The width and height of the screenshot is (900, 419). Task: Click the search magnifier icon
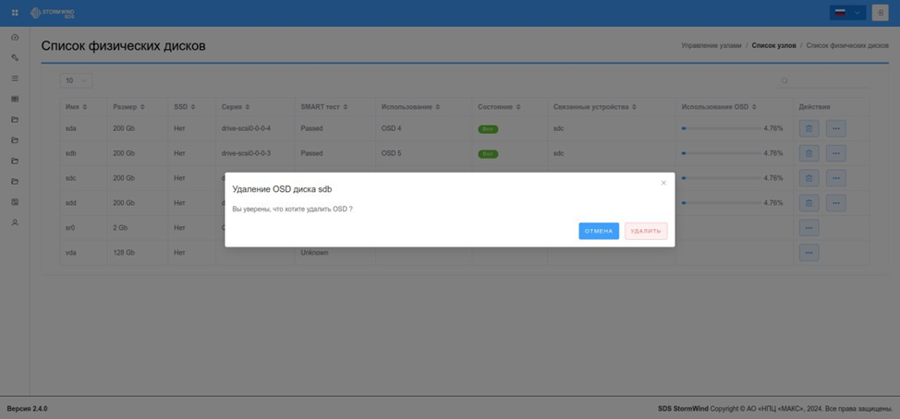click(x=784, y=81)
